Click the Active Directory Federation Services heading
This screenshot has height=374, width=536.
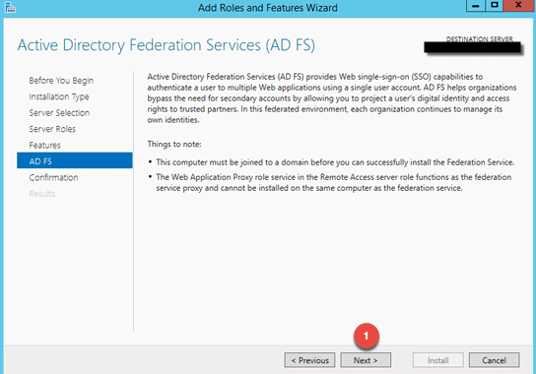point(167,45)
